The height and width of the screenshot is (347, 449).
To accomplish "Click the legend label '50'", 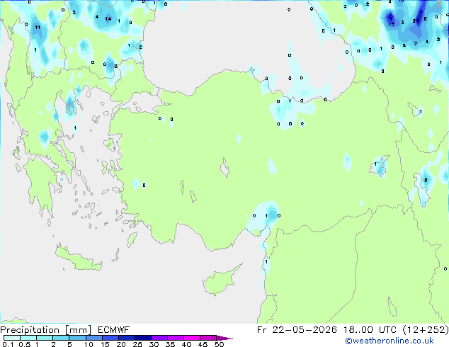I will coord(219,344).
